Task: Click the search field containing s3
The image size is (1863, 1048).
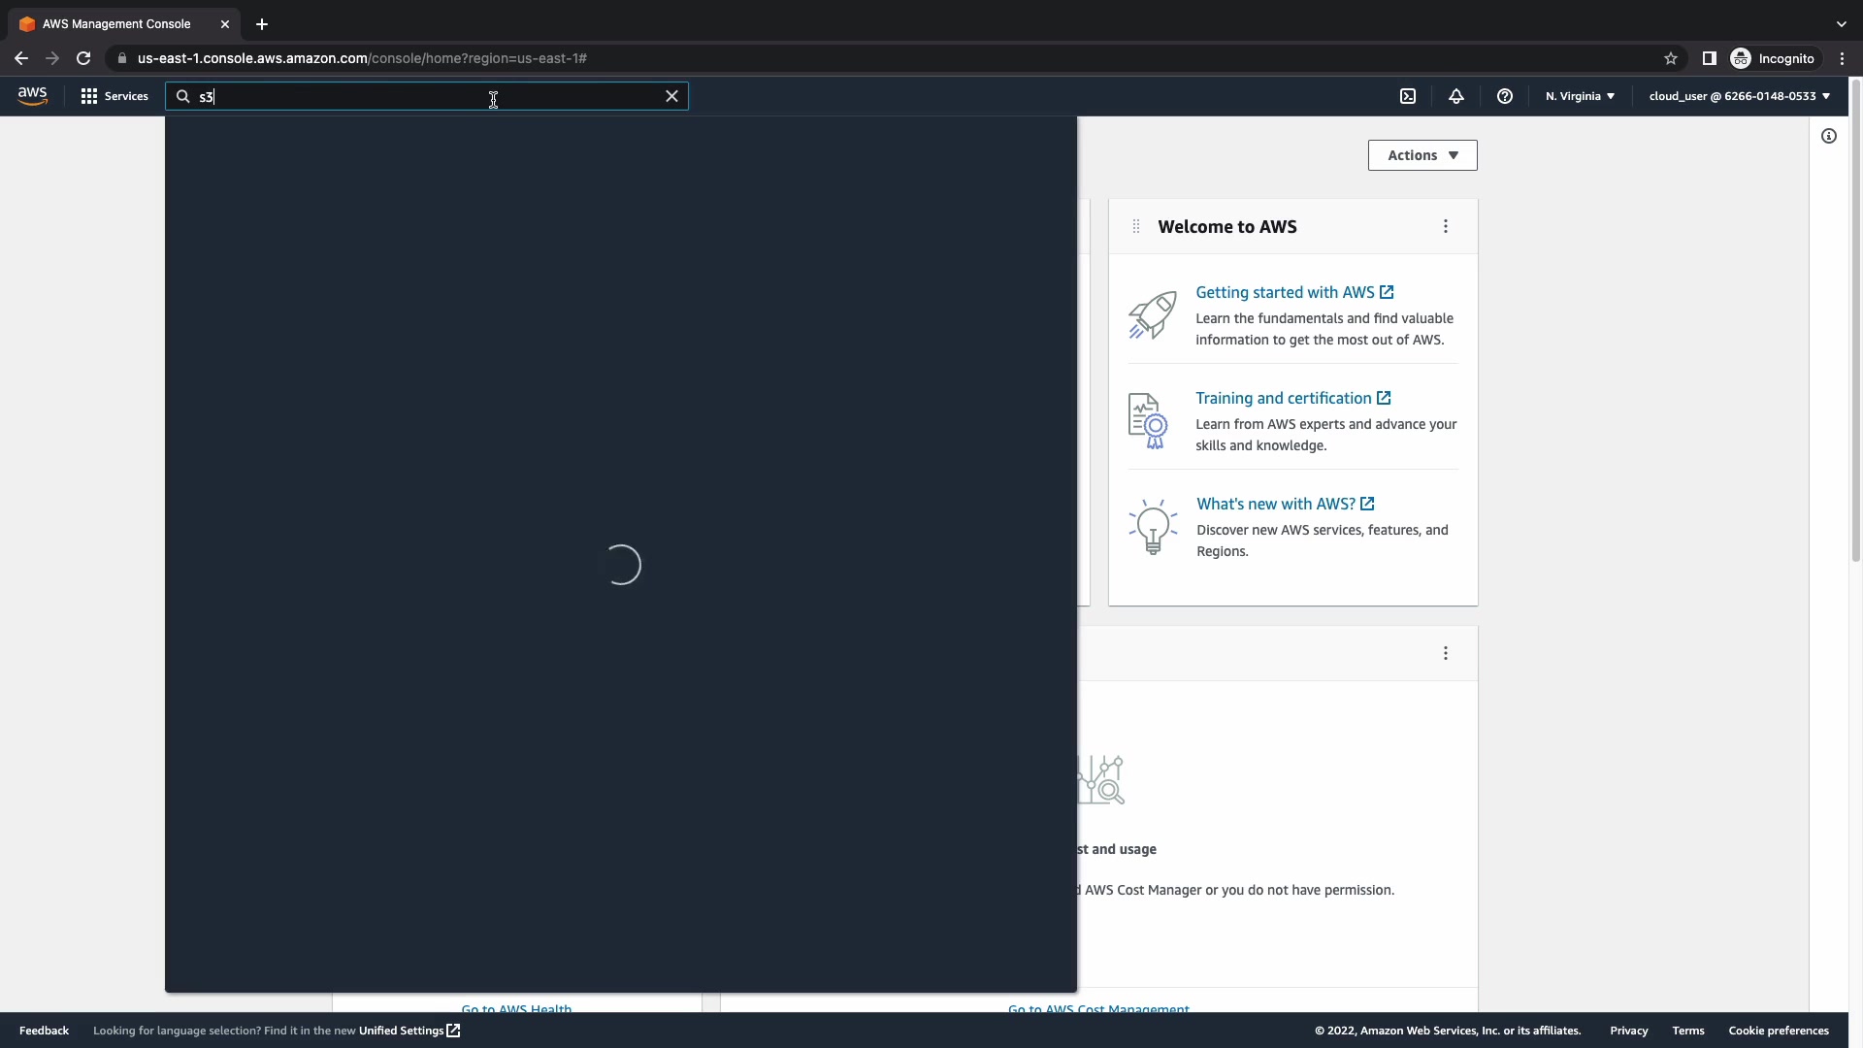Action: [427, 96]
